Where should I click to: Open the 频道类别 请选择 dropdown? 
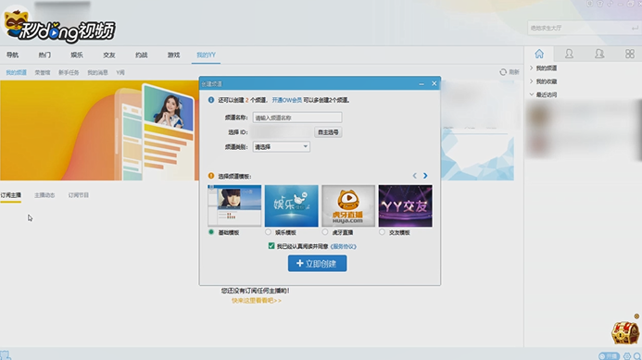[282, 147]
